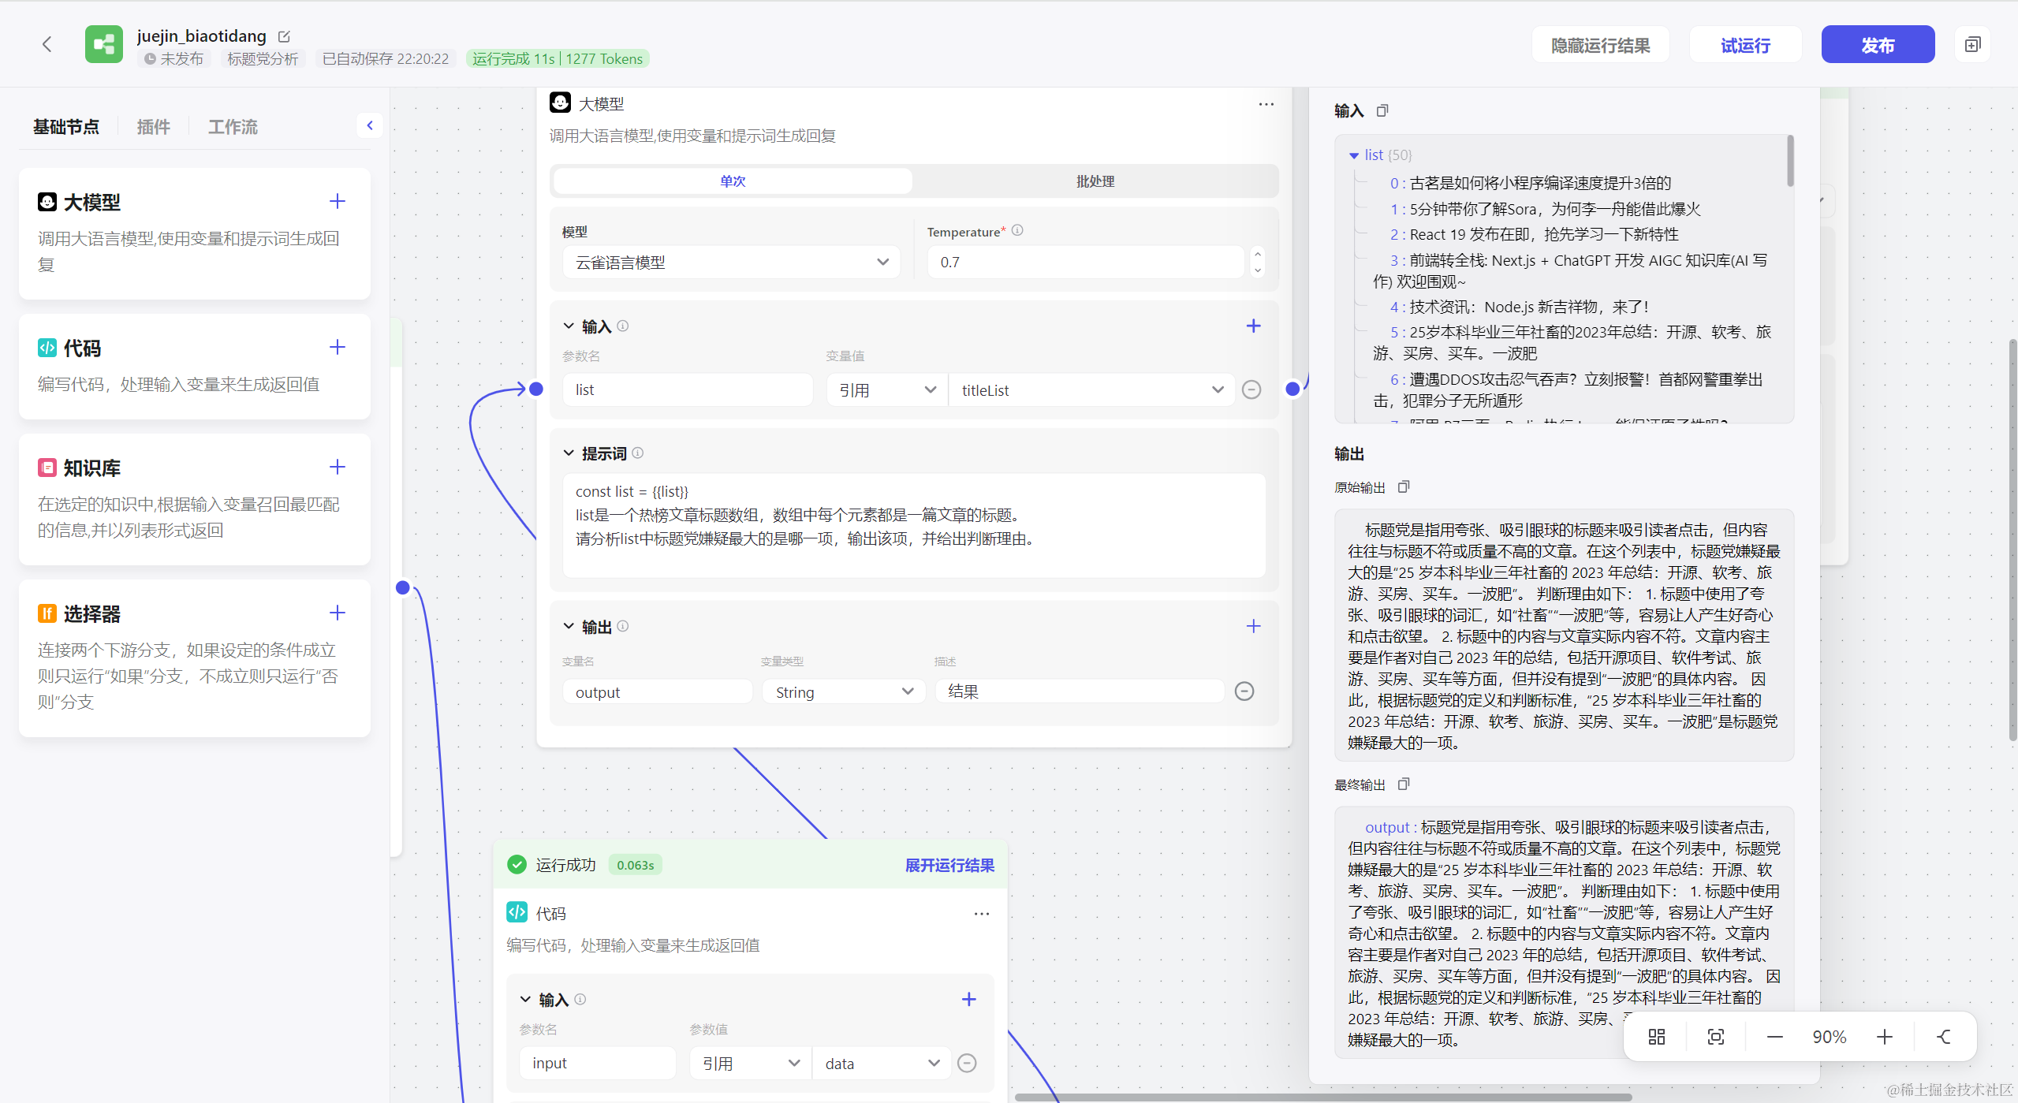The height and width of the screenshot is (1103, 2018).
Task: Switch to the 插件 tab
Action: [153, 127]
